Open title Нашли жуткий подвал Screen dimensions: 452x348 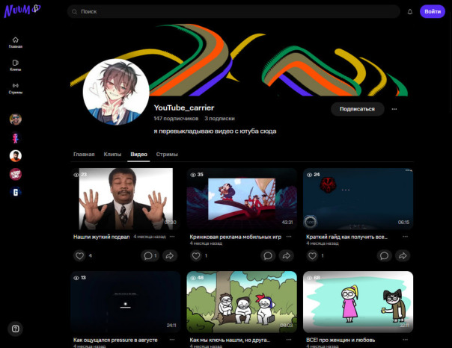[102, 237]
